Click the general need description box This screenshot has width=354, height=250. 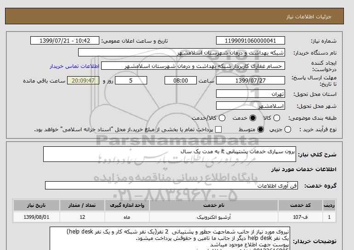(170, 154)
